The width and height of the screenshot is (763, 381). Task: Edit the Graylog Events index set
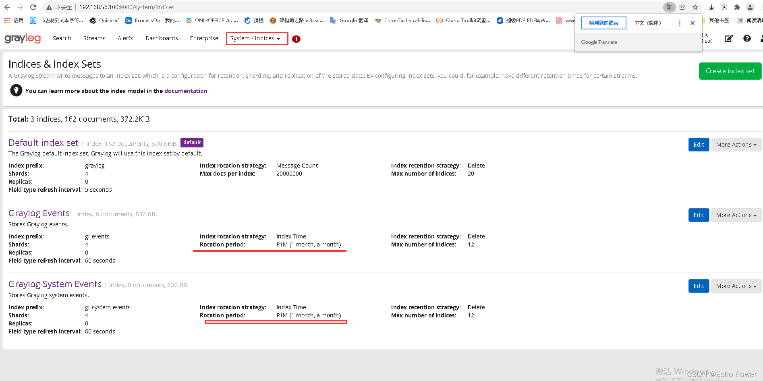tap(699, 215)
